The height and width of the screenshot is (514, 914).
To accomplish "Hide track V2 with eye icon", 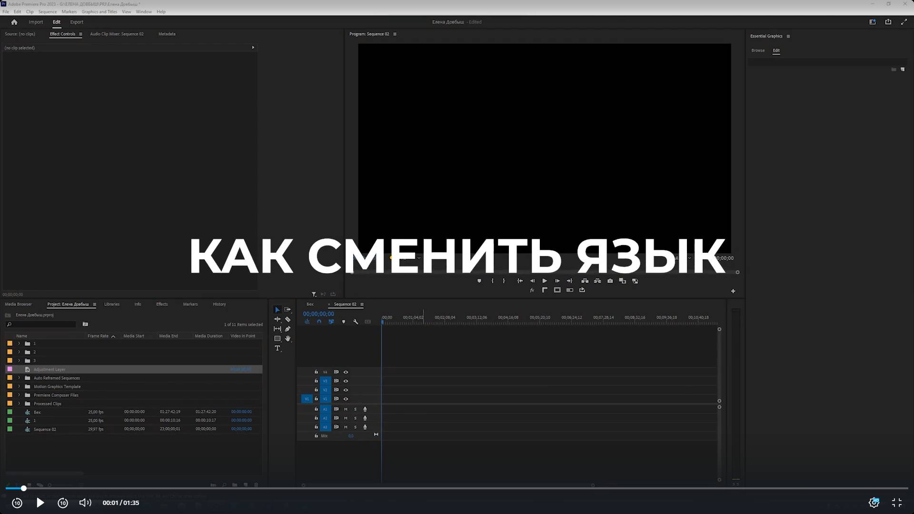I will point(346,390).
